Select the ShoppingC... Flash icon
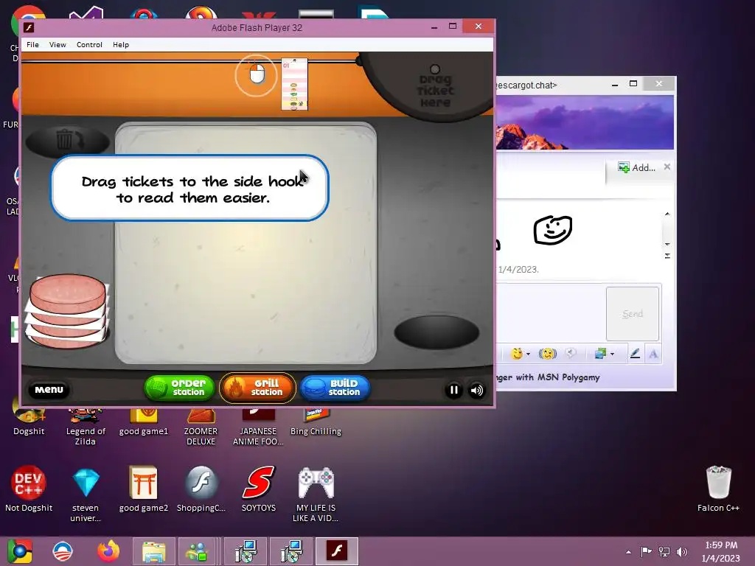755x566 pixels. tap(201, 489)
